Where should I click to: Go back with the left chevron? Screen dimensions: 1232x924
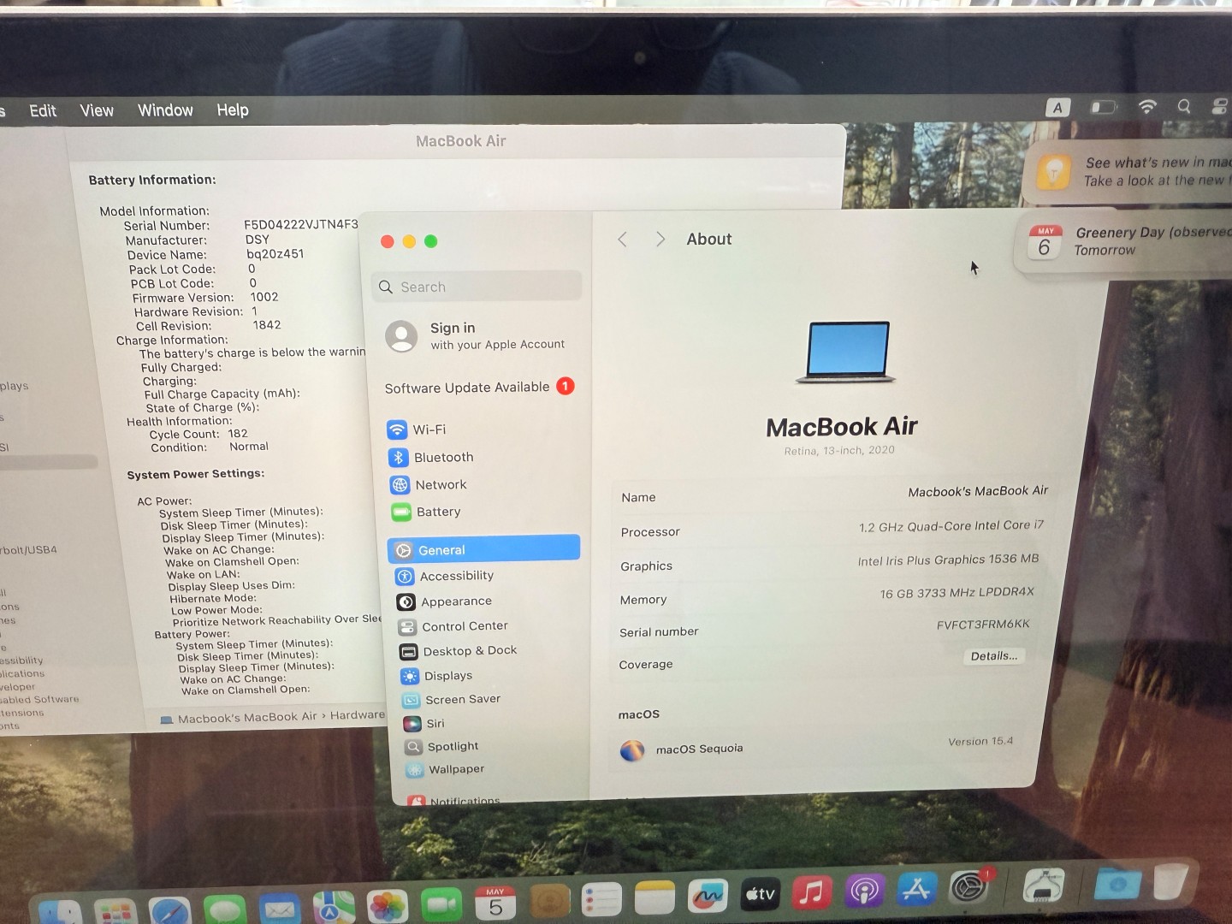(623, 240)
